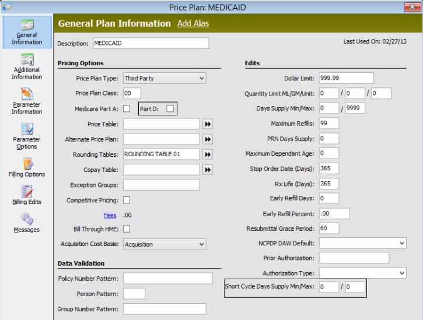Click the Dollar Limit field

[x=347, y=78]
